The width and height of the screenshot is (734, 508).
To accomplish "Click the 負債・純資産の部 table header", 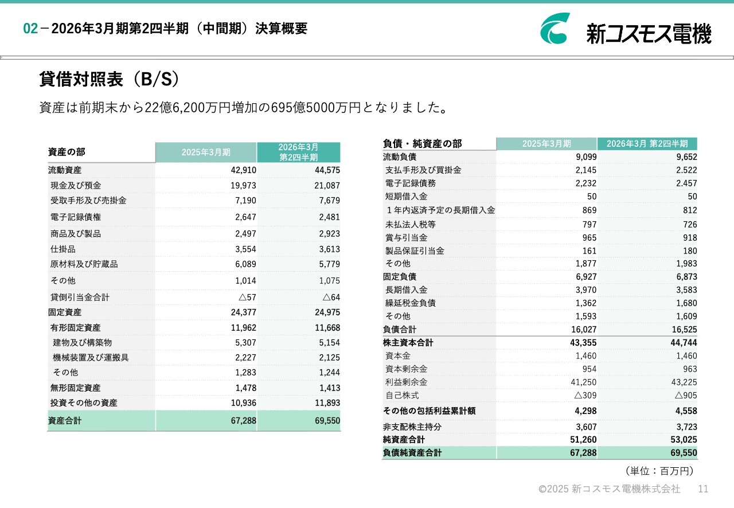I will pyautogui.click(x=422, y=144).
